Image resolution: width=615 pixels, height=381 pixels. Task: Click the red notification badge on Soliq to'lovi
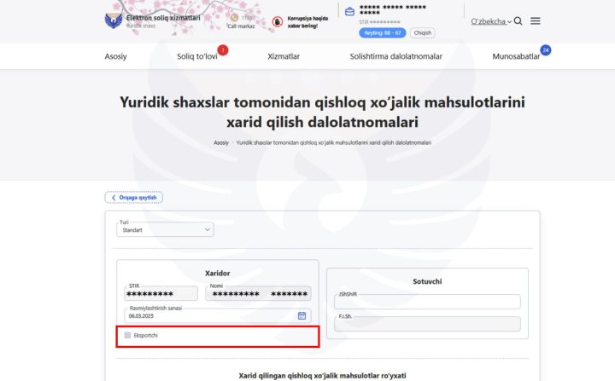(x=223, y=50)
